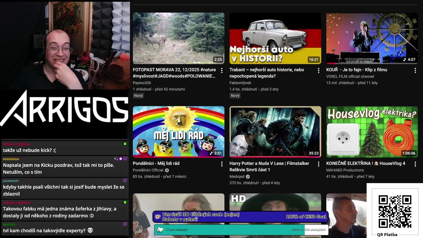
Task: Play the MĚJ LIDI RÁD rainbow thumbnail
Action: click(178, 132)
